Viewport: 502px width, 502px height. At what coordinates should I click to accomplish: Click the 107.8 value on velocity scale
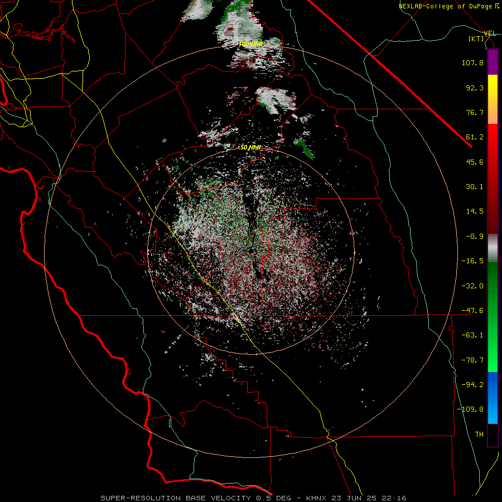click(472, 62)
